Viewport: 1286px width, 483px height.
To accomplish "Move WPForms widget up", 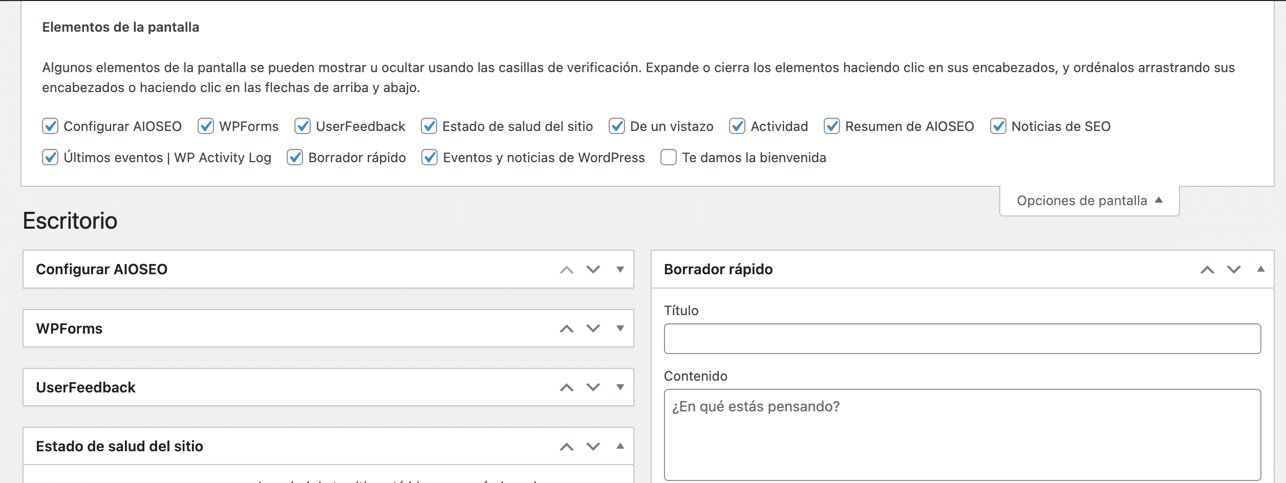I will click(566, 328).
